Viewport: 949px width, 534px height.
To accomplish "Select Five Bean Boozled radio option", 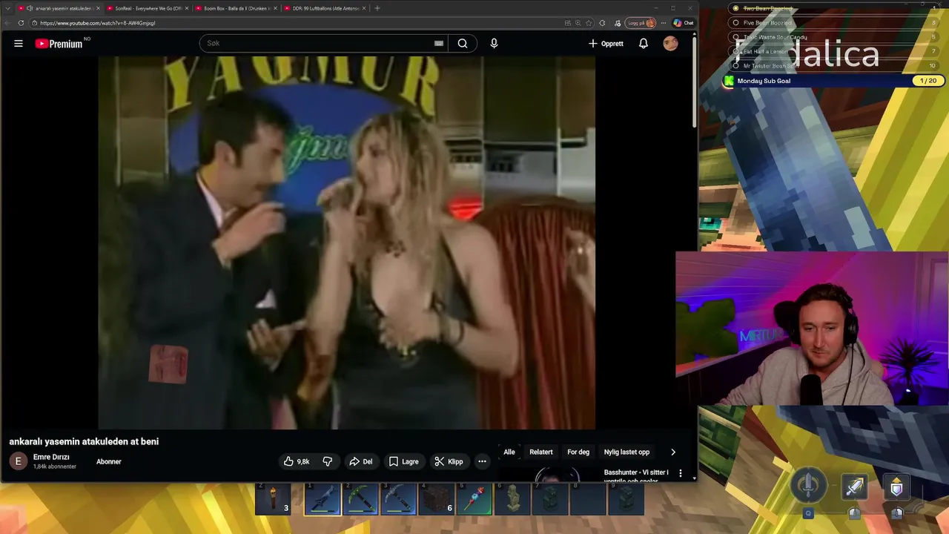I will pyautogui.click(x=735, y=23).
